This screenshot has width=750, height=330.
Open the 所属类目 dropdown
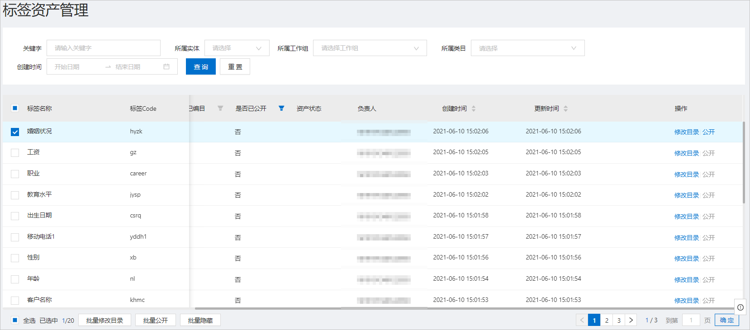coord(528,48)
